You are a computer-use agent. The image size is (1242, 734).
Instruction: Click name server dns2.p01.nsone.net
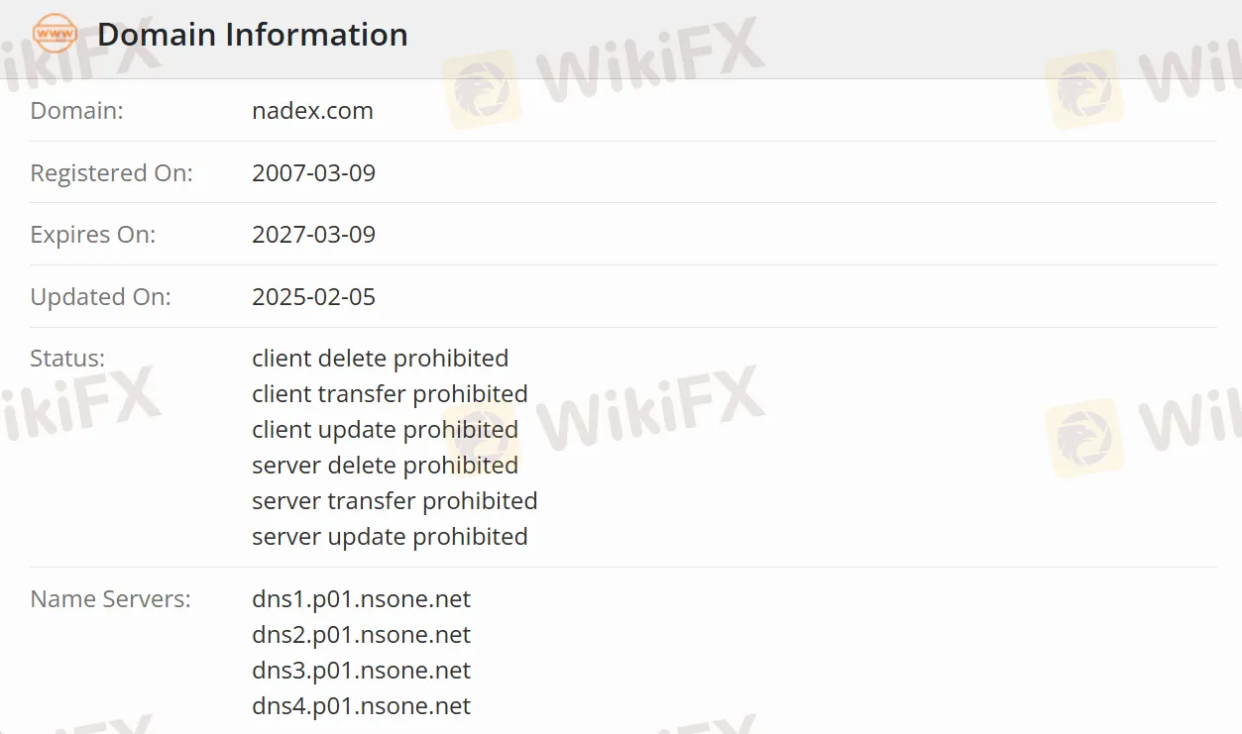[x=361, y=635]
